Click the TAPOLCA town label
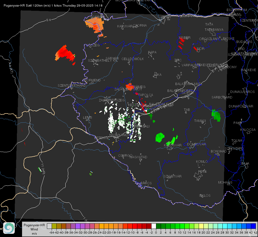This screenshot has height=237, width=258. point(146,95)
